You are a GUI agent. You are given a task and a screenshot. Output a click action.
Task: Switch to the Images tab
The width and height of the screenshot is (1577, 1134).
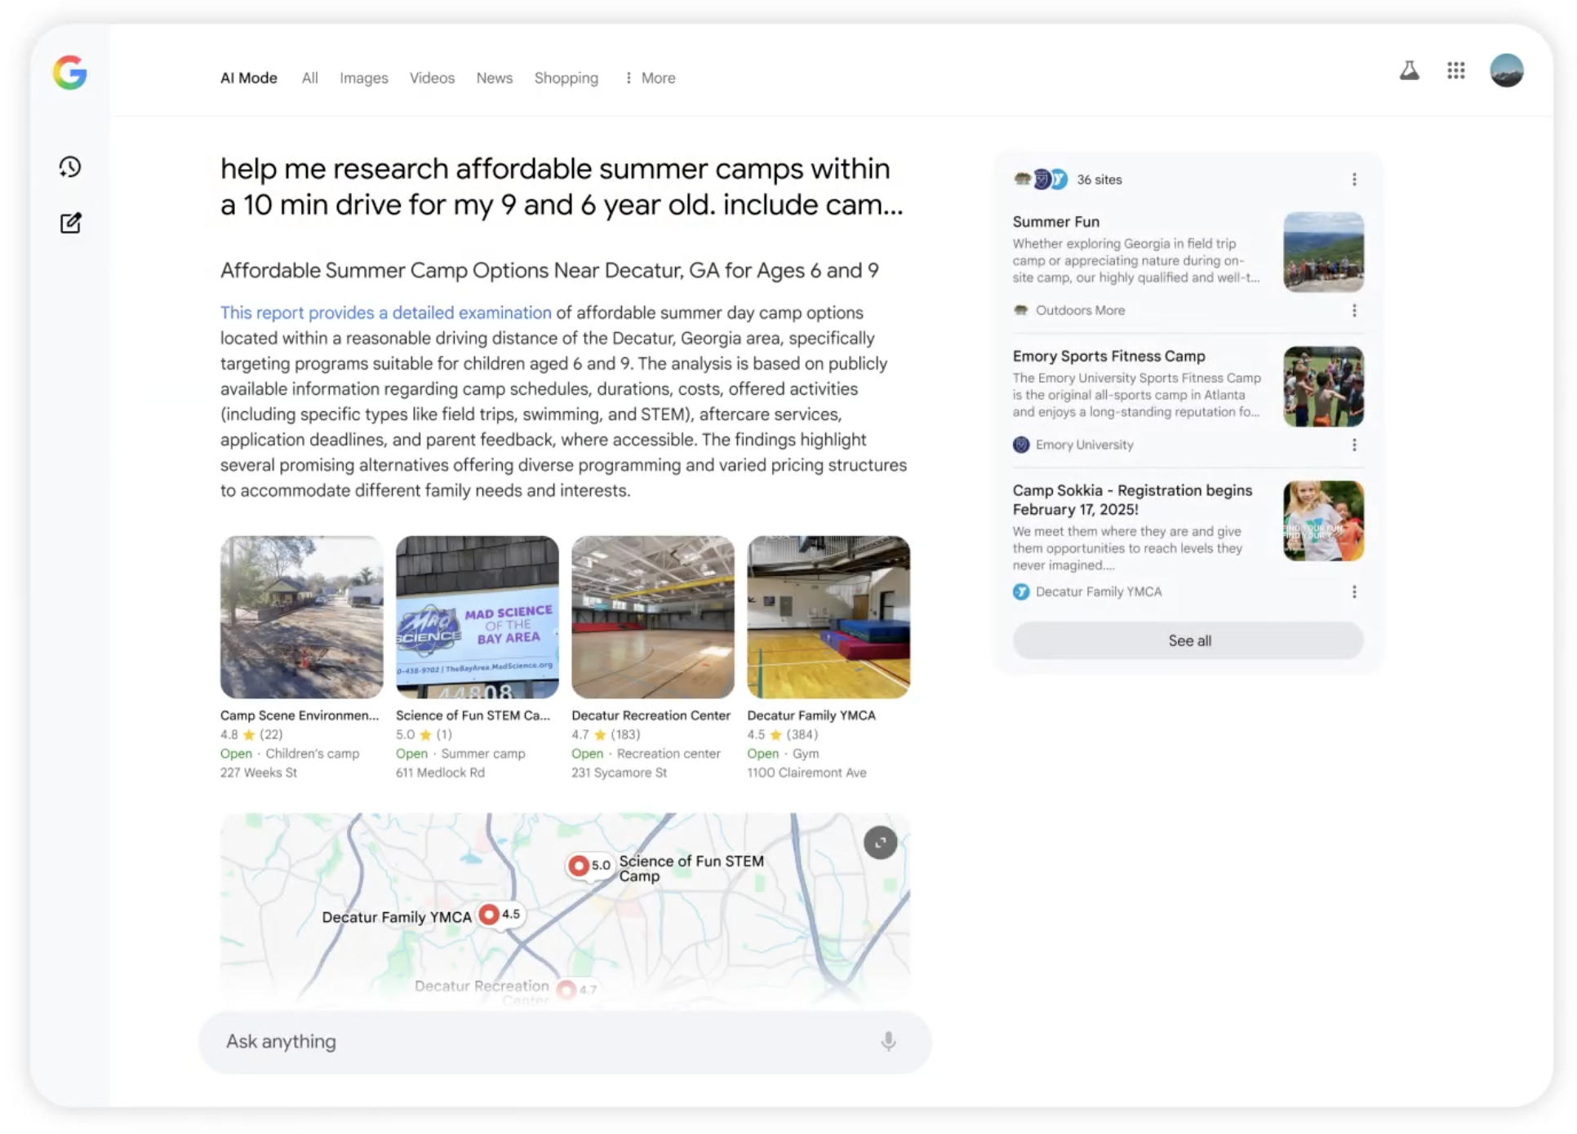pyautogui.click(x=363, y=78)
